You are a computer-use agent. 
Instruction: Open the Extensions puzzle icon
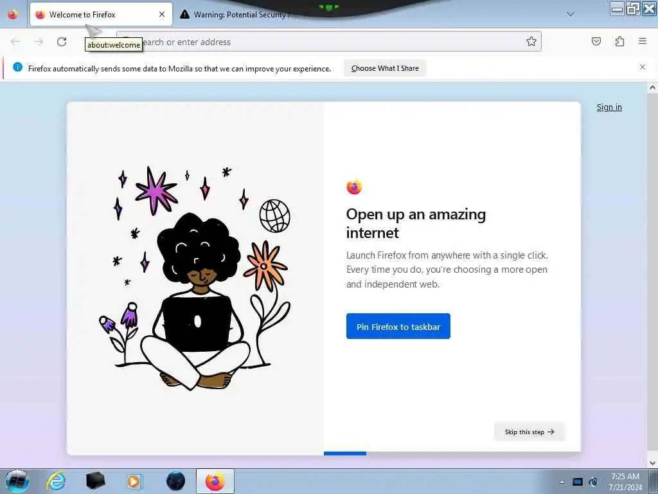pyautogui.click(x=619, y=41)
